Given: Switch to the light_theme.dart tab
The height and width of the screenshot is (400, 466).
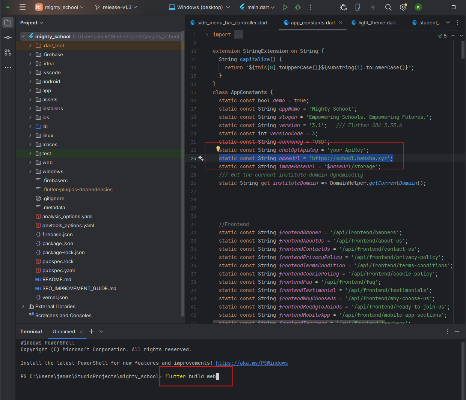Looking at the screenshot, I should click(x=377, y=22).
